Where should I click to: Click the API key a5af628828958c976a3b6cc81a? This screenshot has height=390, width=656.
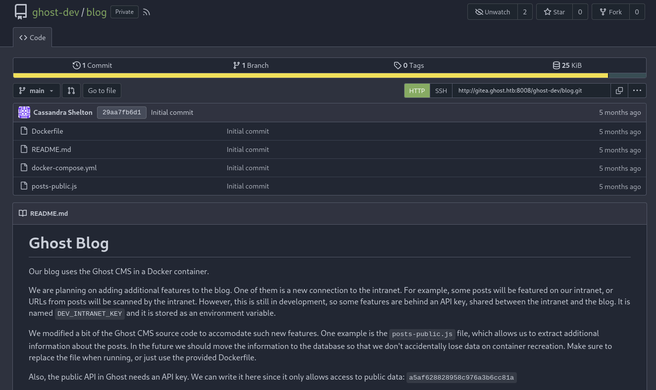point(461,378)
